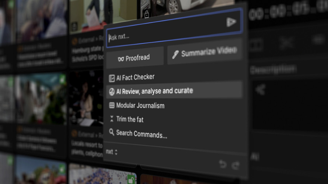Click the pen icon beside Summarize Video
Image resolution: width=328 pixels, height=184 pixels.
click(175, 54)
